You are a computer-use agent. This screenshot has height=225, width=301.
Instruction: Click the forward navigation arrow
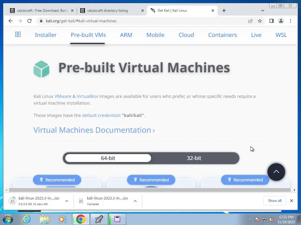click(x=20, y=21)
